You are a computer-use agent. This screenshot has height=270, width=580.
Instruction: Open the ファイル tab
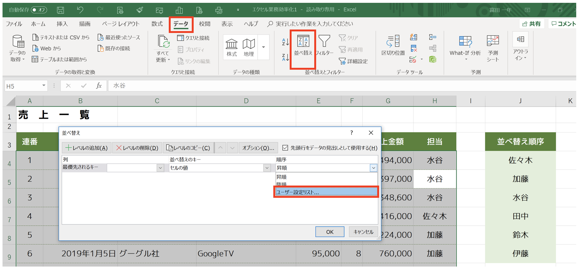pos(14,24)
